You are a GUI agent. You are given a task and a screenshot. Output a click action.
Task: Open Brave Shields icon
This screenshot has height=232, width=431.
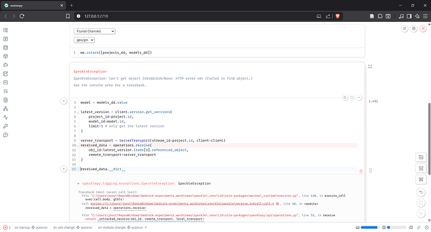pos(337,16)
